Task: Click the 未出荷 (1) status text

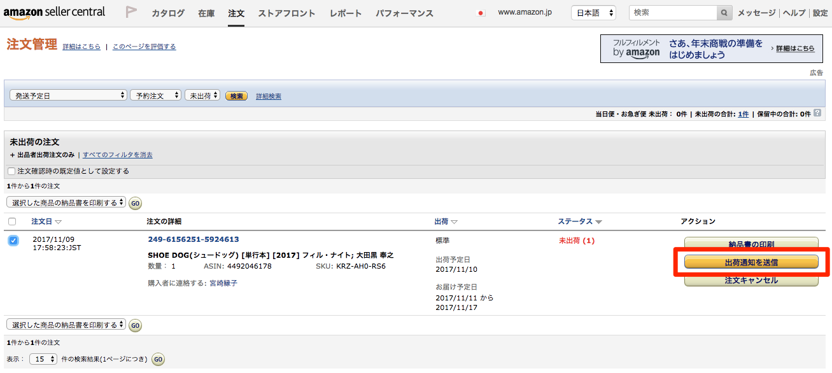Action: pos(577,241)
